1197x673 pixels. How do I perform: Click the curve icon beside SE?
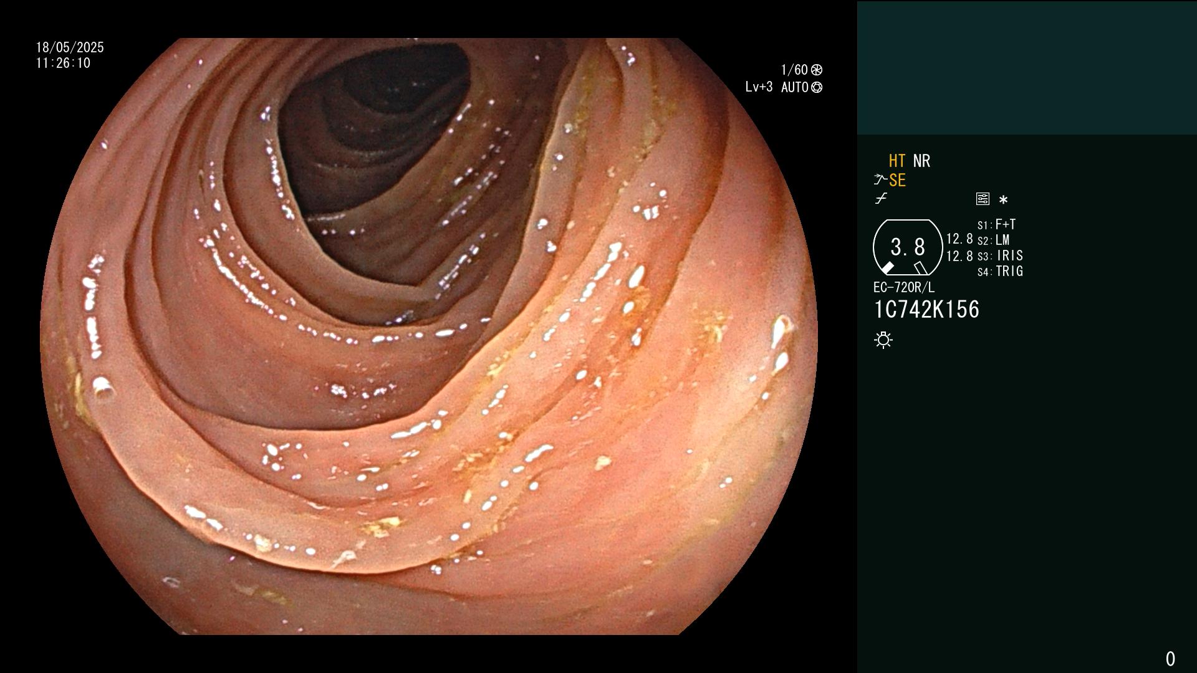coord(880,180)
